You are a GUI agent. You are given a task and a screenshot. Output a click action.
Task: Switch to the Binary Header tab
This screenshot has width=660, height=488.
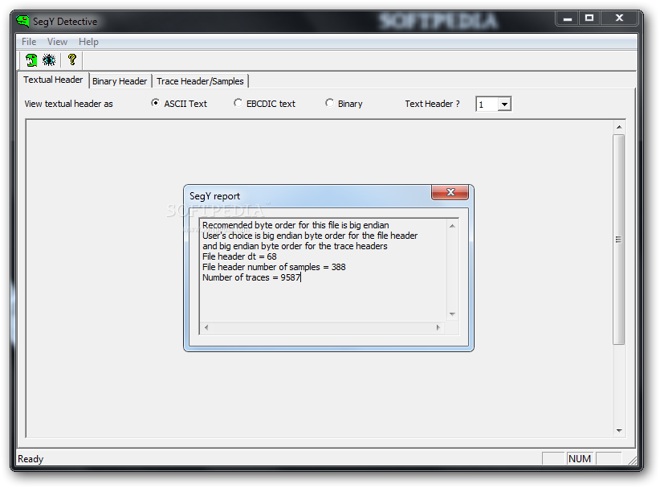point(120,81)
